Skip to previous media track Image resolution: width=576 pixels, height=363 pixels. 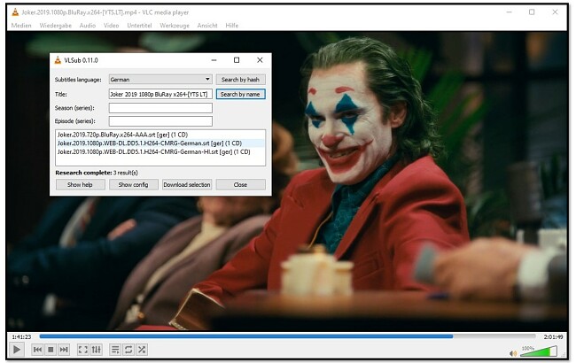tap(37, 350)
